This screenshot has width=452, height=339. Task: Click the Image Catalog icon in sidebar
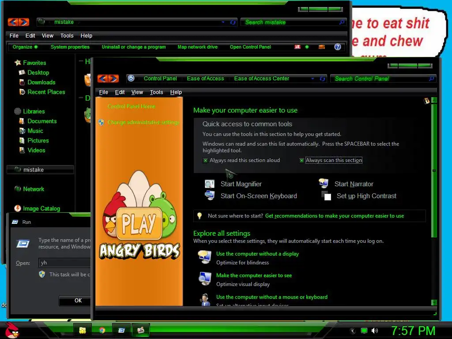click(18, 208)
